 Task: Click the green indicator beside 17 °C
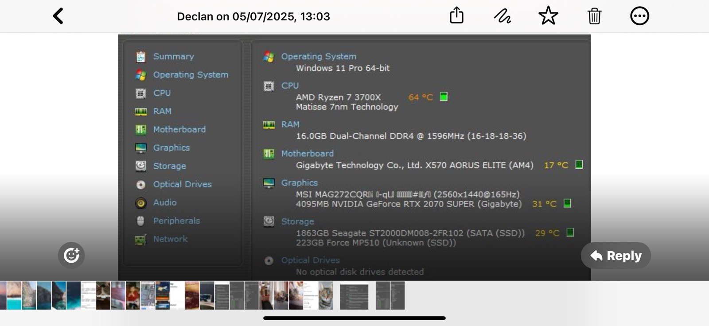click(x=579, y=165)
